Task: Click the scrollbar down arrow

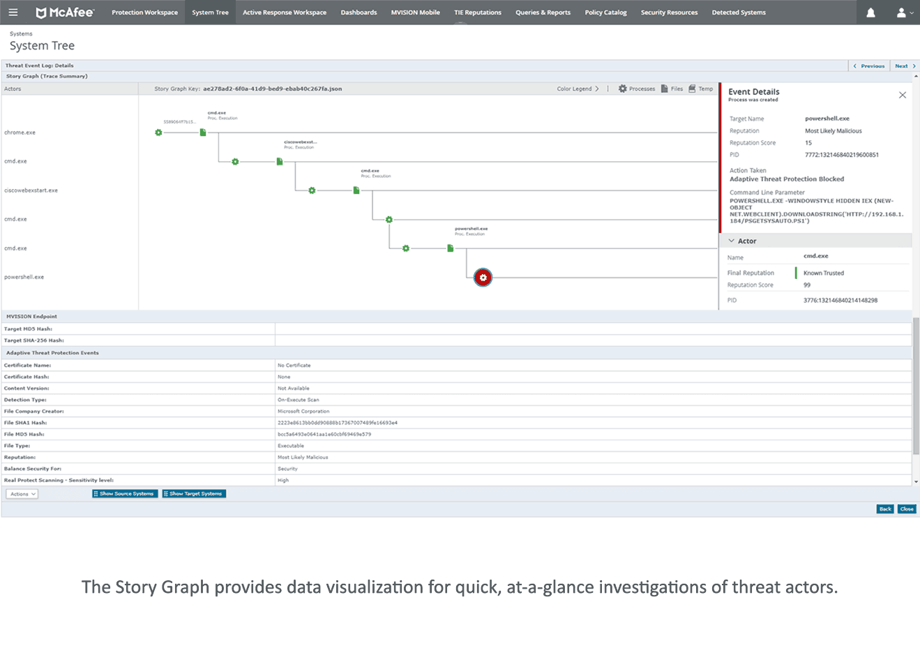Action: [916, 482]
